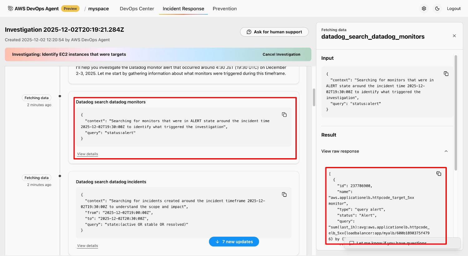View details of Datadog incidents search

point(88,246)
